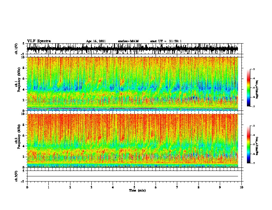Click the "station=MAM" header text

128,41
